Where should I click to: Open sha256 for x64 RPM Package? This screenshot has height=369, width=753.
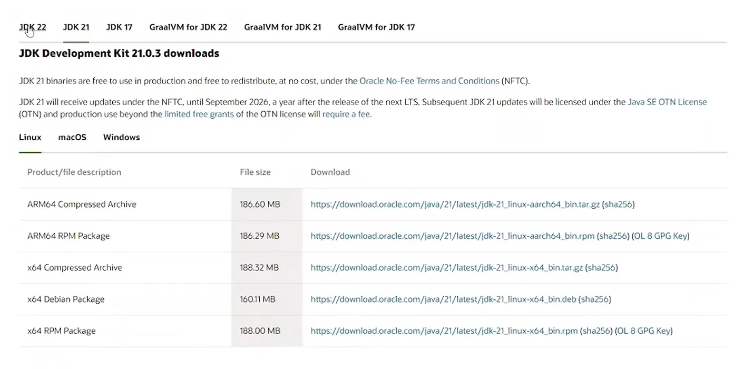[x=596, y=331]
